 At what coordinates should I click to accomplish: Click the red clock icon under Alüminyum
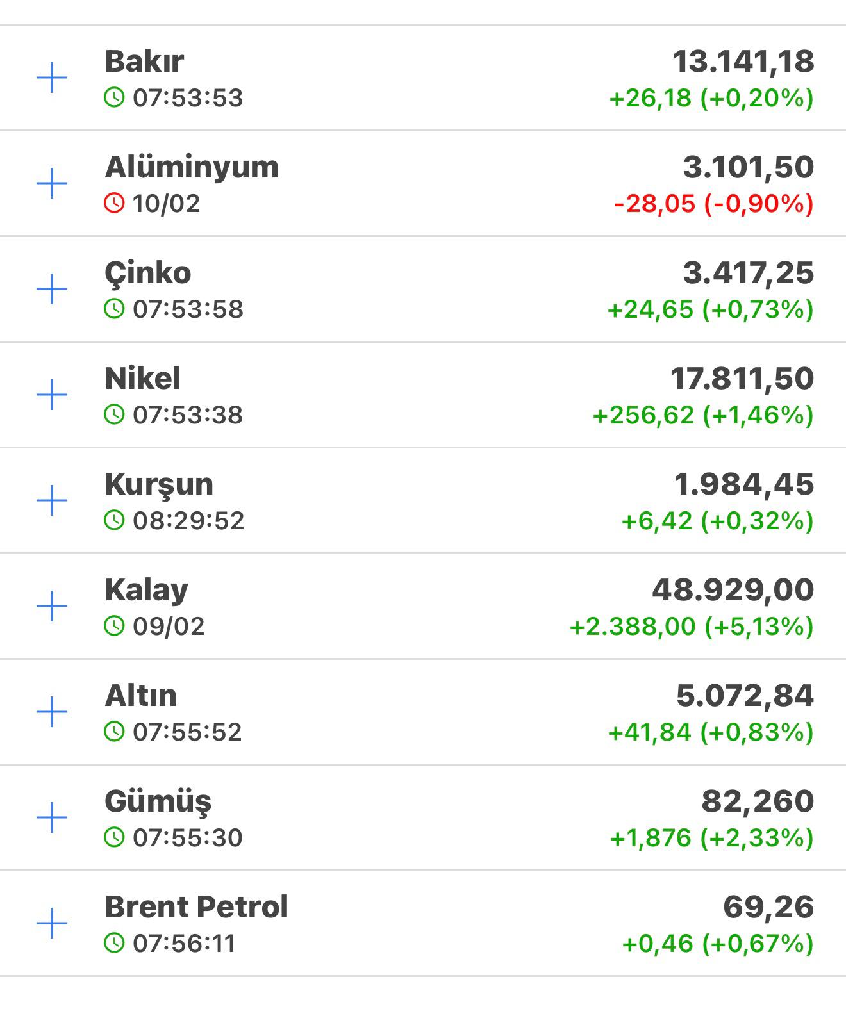(x=114, y=204)
